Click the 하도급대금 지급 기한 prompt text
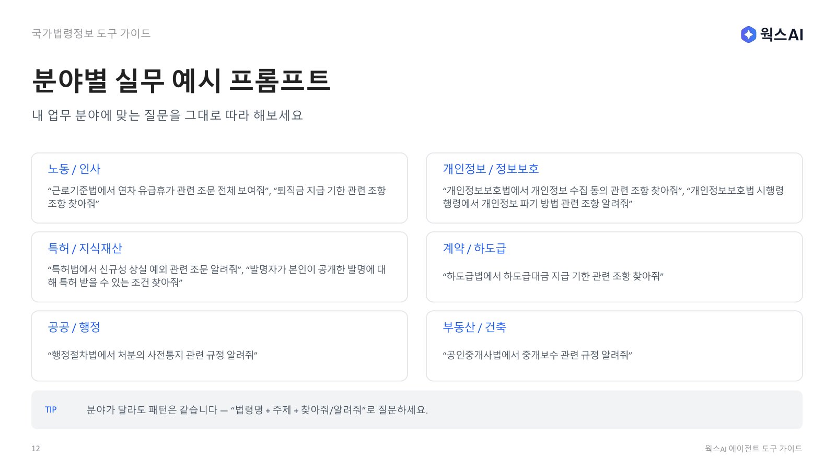This screenshot has height=470, width=836. (x=553, y=276)
